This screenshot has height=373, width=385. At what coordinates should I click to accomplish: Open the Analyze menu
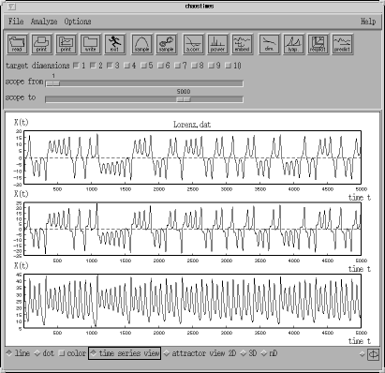click(44, 22)
